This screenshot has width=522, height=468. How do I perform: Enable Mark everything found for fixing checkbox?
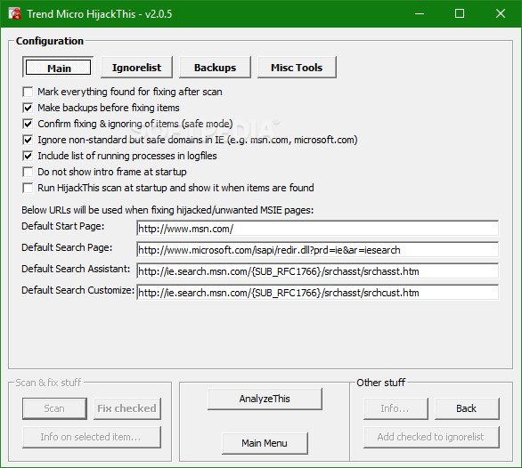(x=28, y=92)
